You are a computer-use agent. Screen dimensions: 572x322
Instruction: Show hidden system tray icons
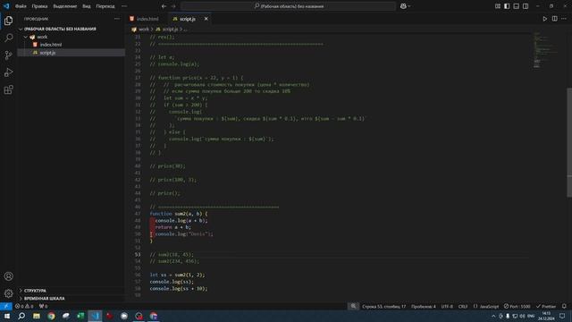click(493, 316)
